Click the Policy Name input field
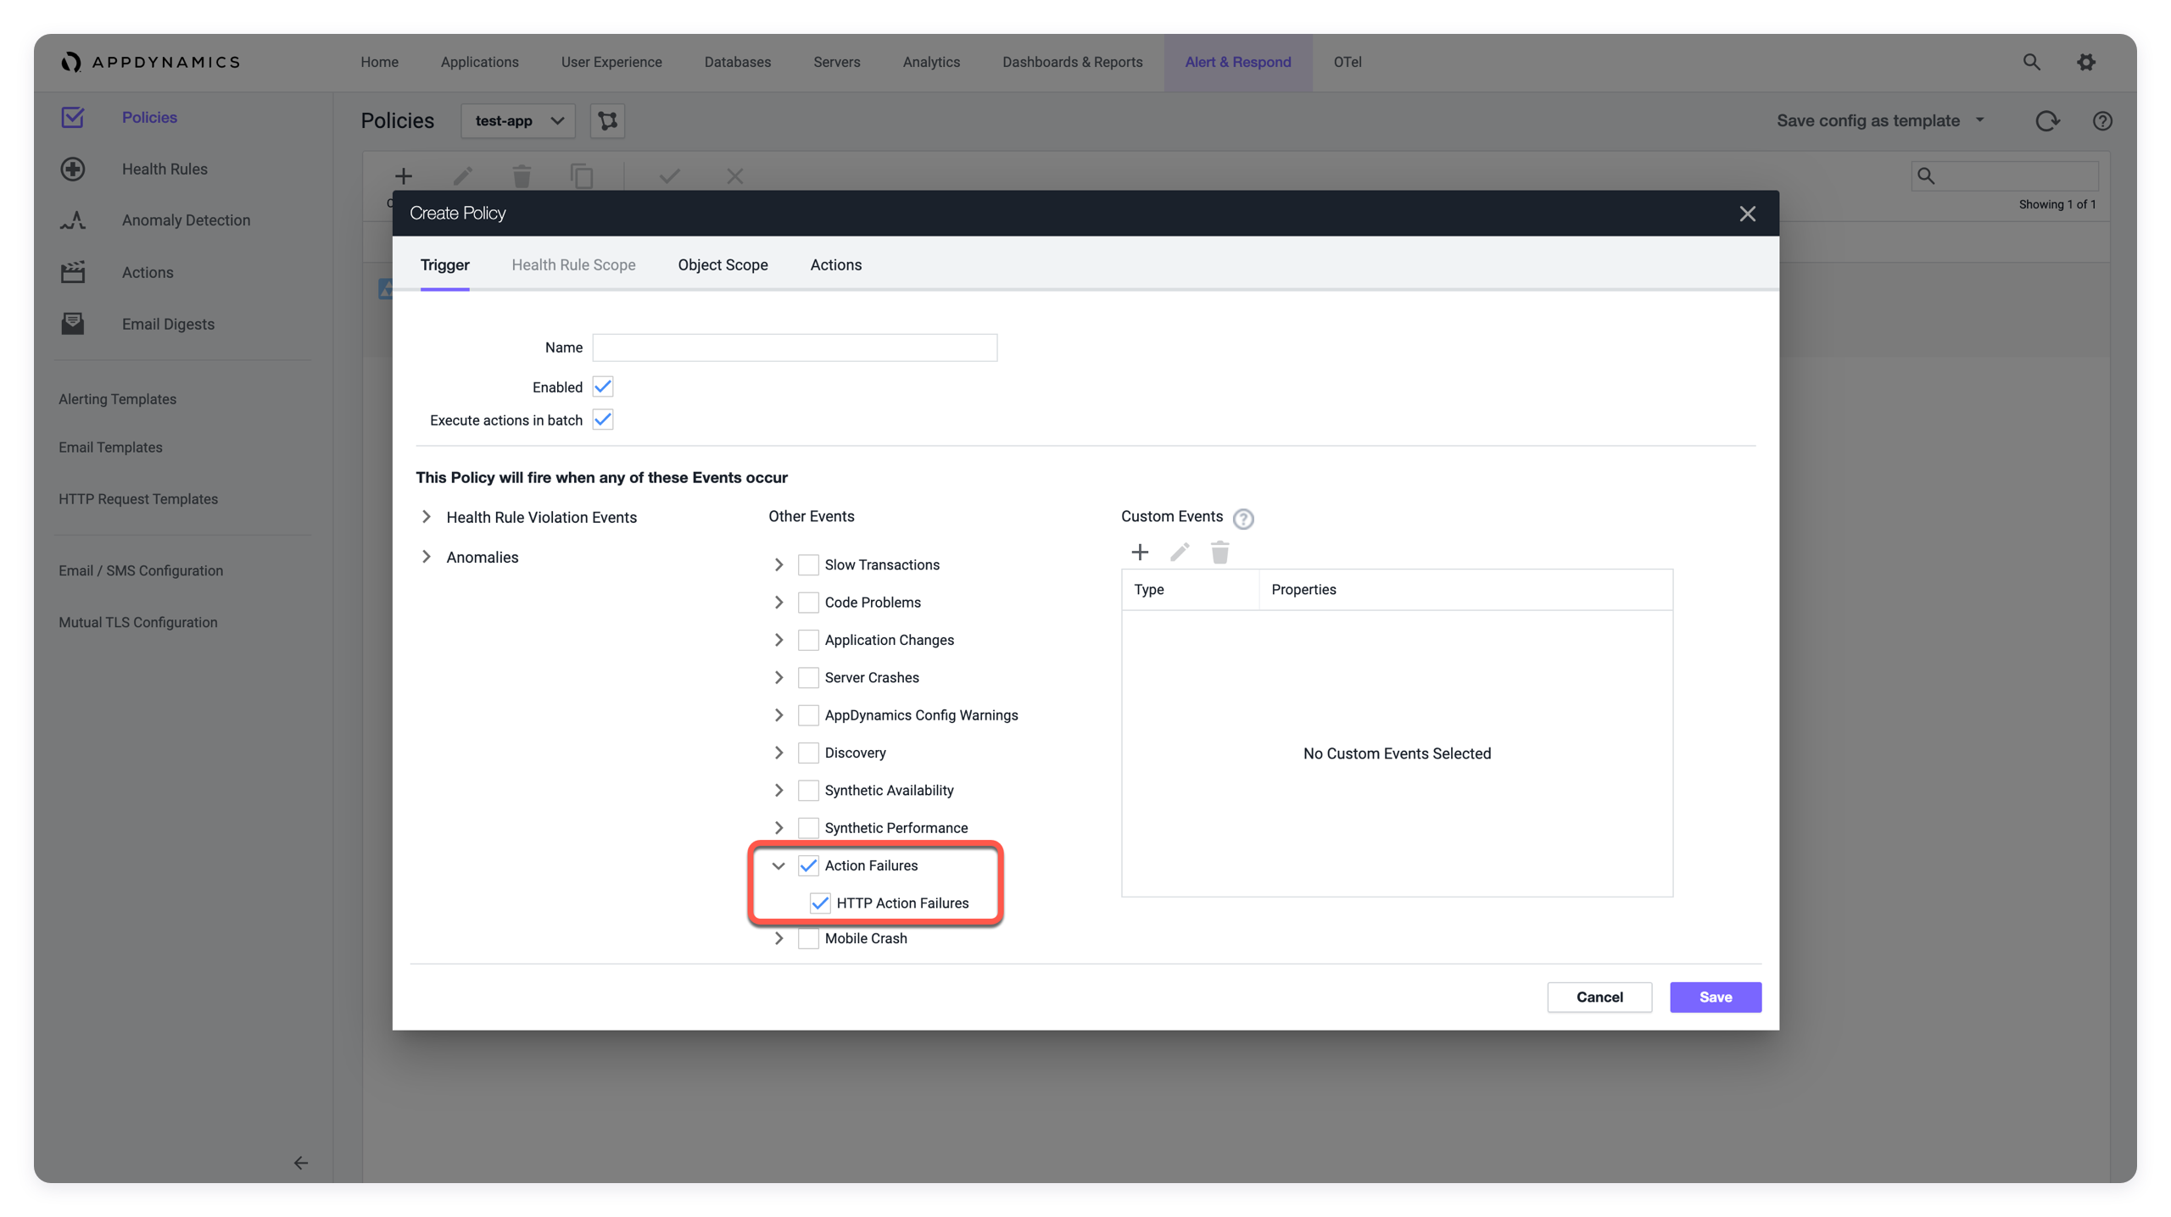Image resolution: width=2171 pixels, height=1217 pixels. [795, 347]
